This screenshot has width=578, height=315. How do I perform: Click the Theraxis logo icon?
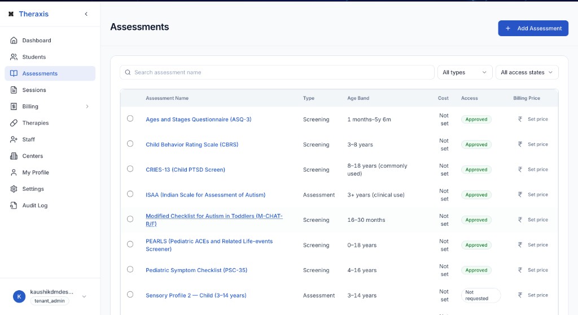pos(11,14)
